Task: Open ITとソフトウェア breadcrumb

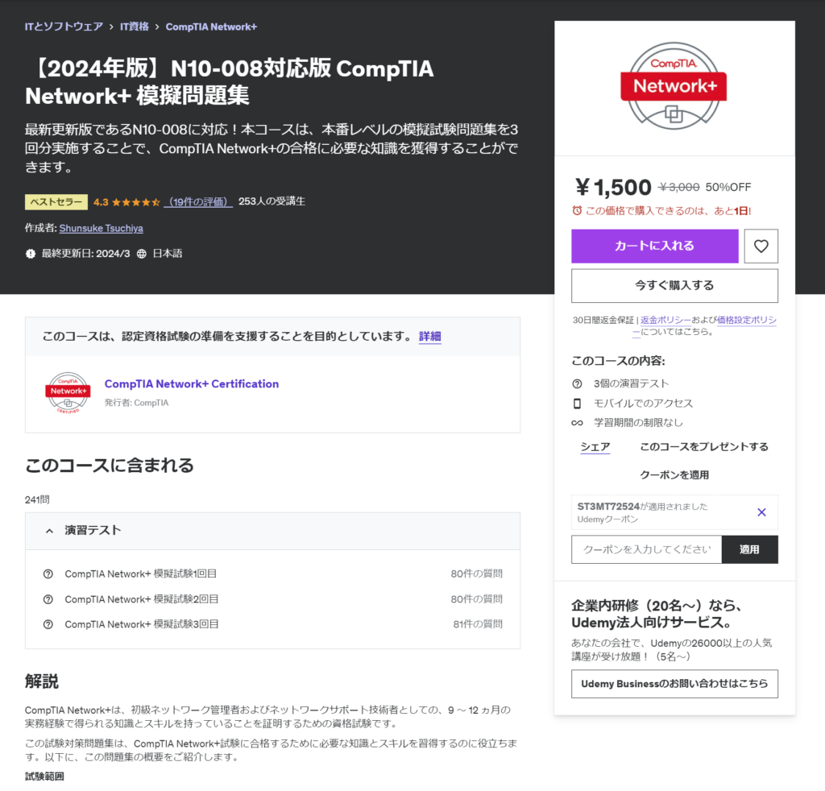Action: click(x=64, y=27)
